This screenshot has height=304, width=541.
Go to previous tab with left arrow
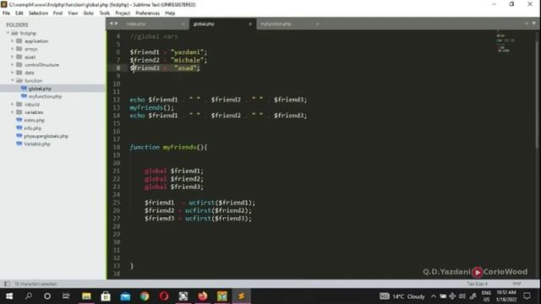pos(111,24)
